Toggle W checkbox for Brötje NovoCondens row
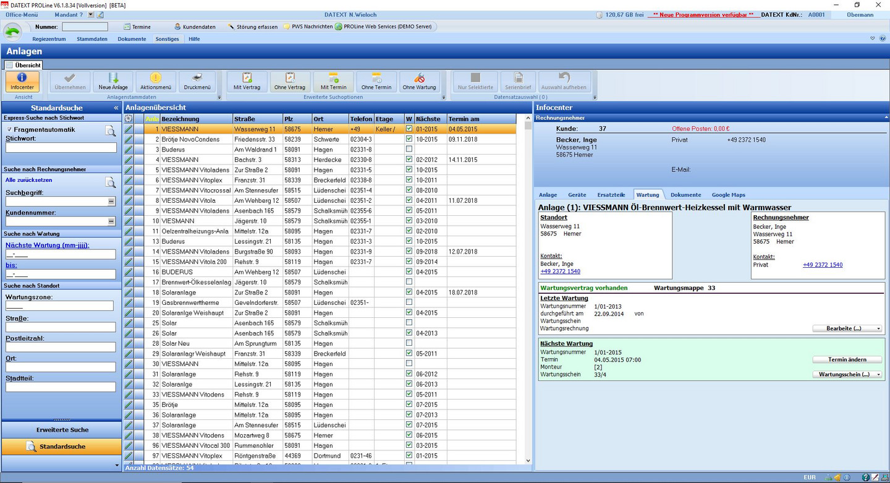 [x=409, y=139]
